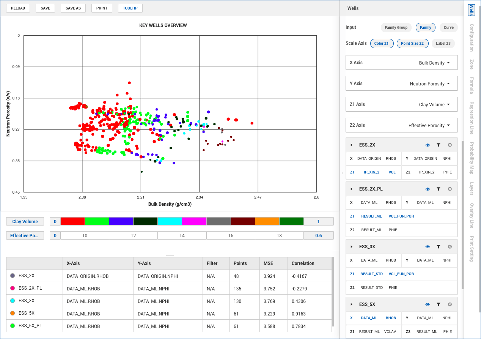Screen dimensions: 481x339
Task: Toggle visibility eye for well ESS_5X
Action: pyautogui.click(x=428, y=304)
